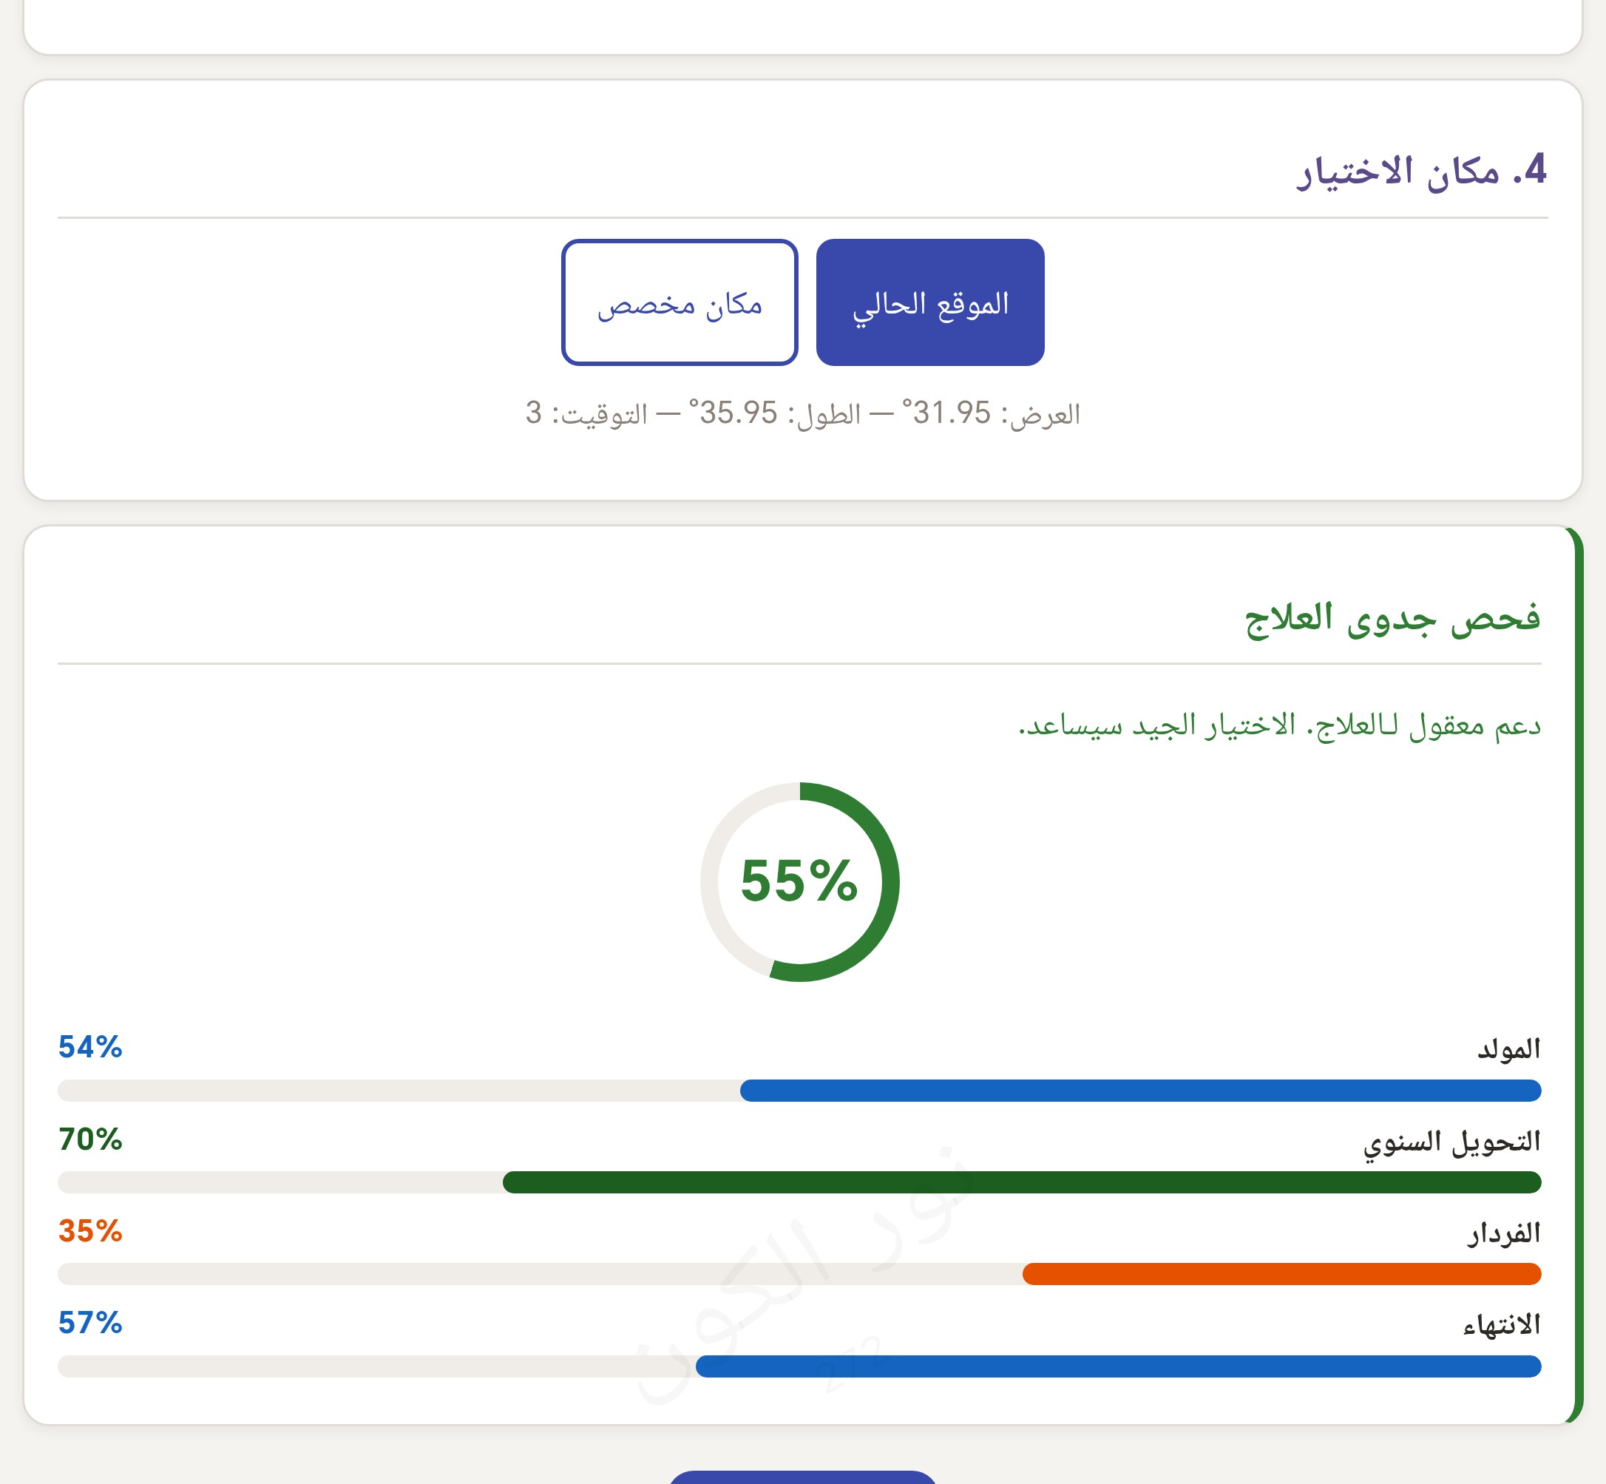
Task: Click the الانتهاء row label
Action: (1502, 1324)
